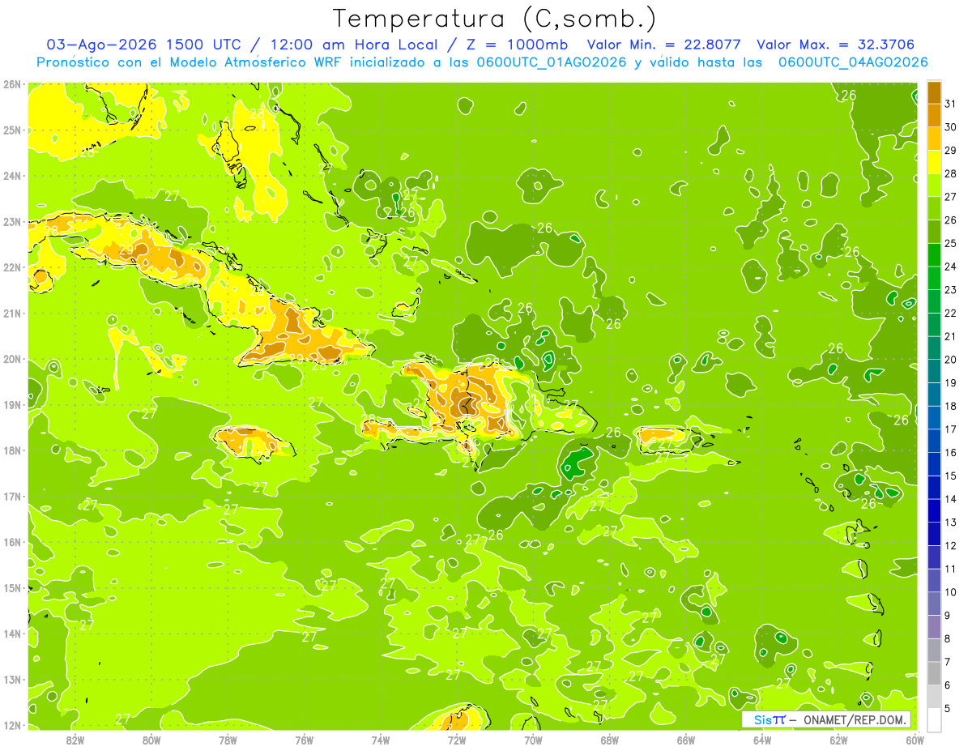Image resolution: width=972 pixels, height=751 pixels.
Task: Click the 78W longitude axis label
Action: click(x=228, y=739)
